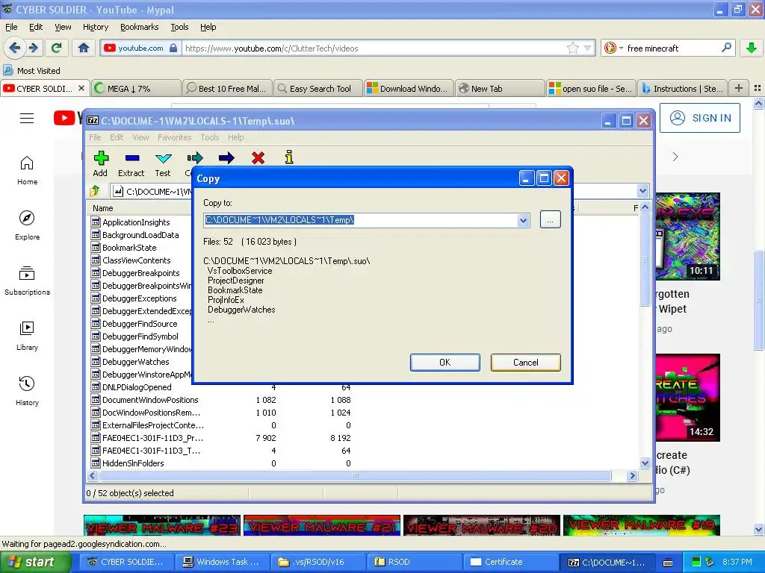Open the URL bar history dropdown

pyautogui.click(x=587, y=48)
